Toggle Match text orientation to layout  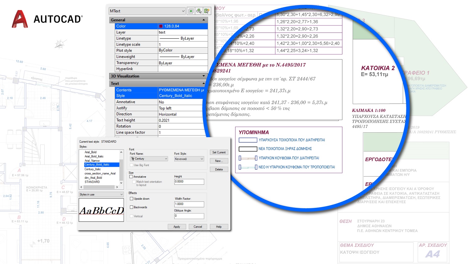[134, 182]
